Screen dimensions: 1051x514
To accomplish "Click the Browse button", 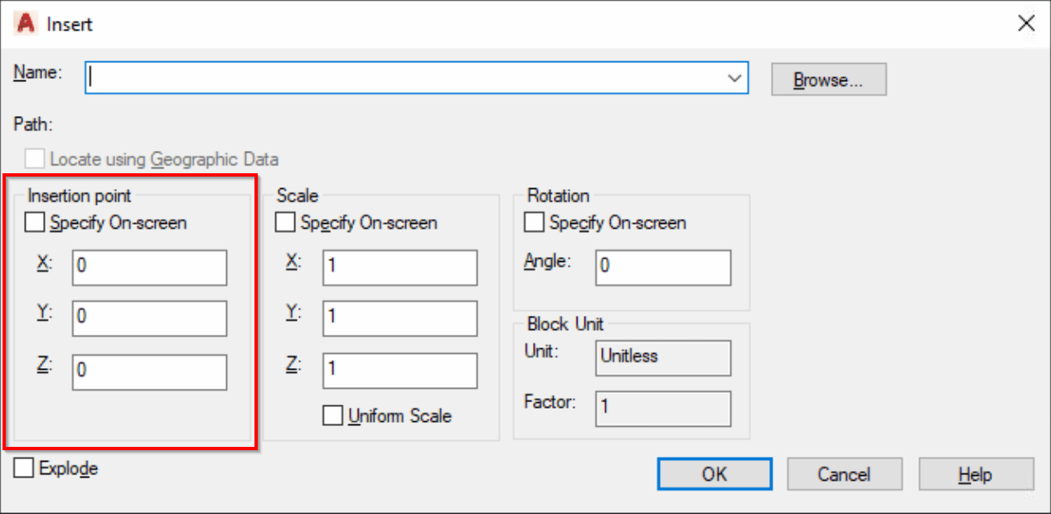I will click(x=828, y=79).
